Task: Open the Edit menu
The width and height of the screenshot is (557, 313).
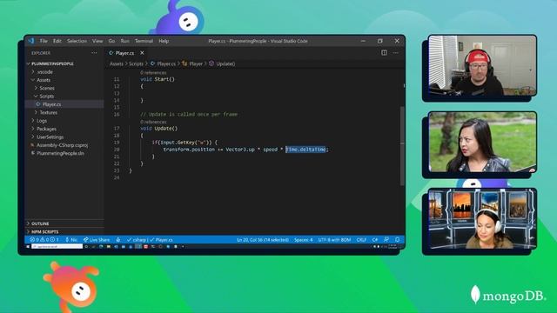Action: point(57,41)
